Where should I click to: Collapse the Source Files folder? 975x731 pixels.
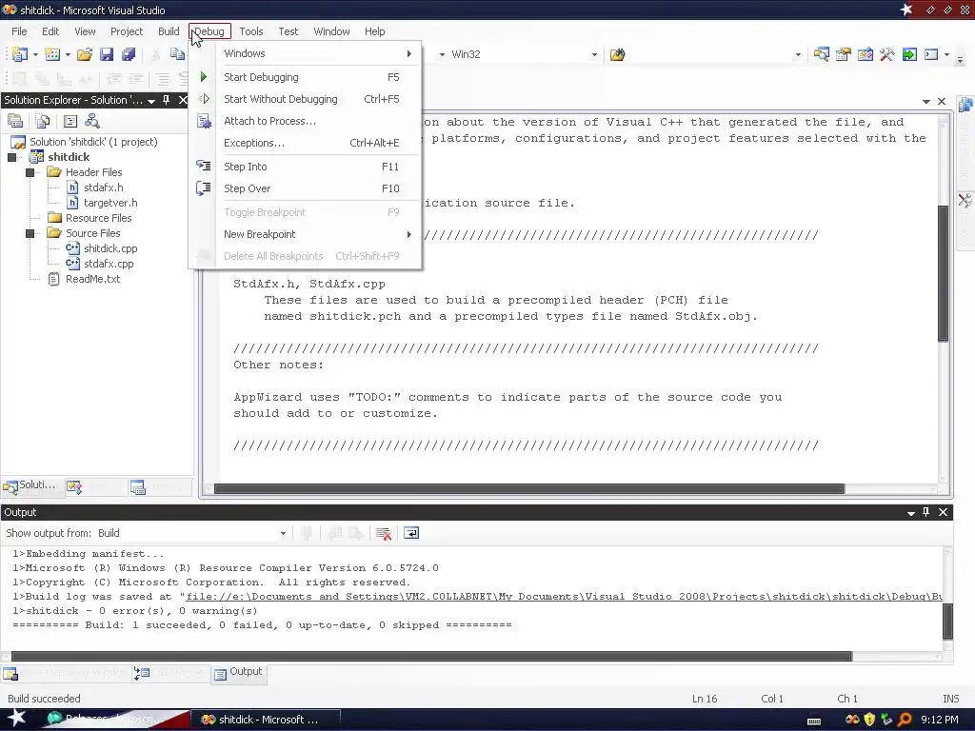(x=30, y=233)
